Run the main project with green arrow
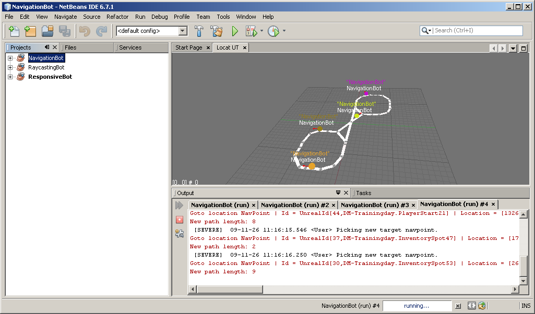Viewport: 535px width, 314px height. (235, 31)
